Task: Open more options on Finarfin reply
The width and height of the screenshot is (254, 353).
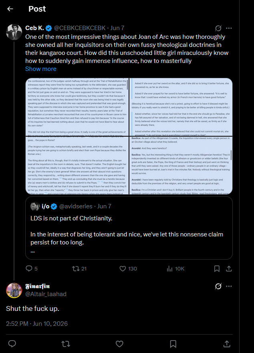Action: (x=229, y=286)
